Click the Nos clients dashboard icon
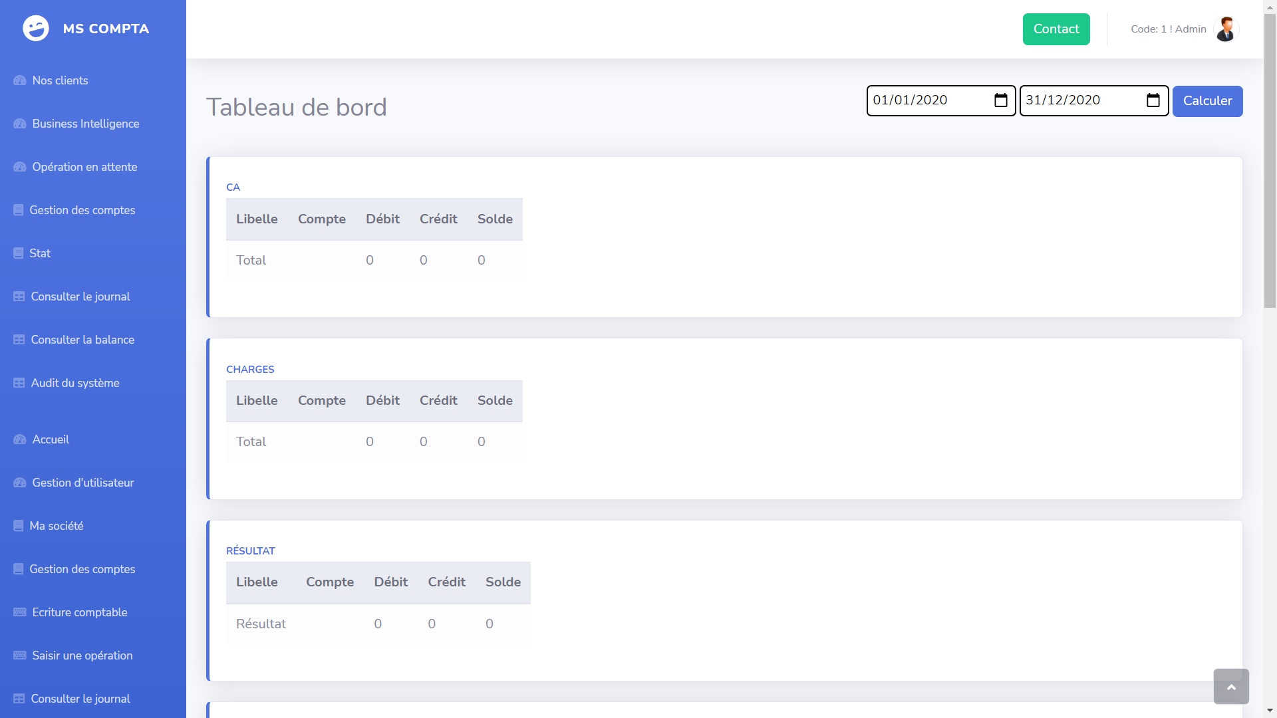Viewport: 1277px width, 718px height. coord(20,80)
